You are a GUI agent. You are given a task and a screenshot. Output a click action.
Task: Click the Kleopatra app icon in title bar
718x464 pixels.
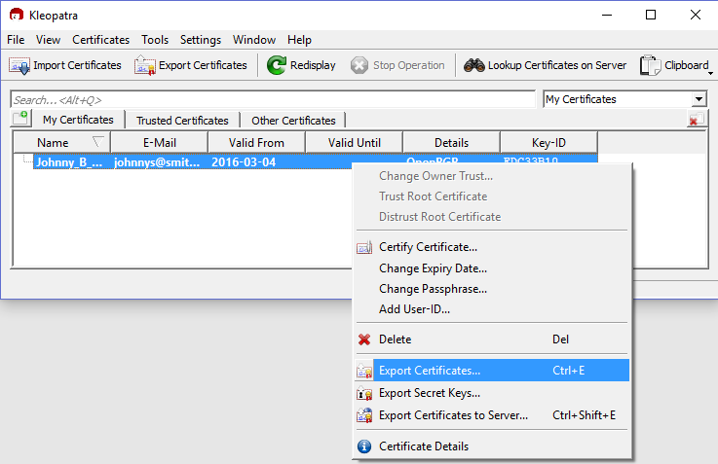pos(17,15)
